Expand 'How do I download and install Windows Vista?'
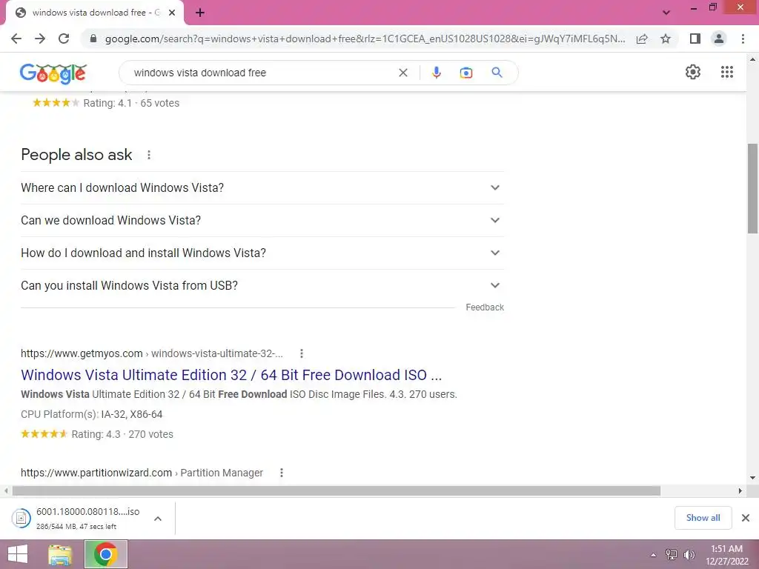The height and width of the screenshot is (569, 759). [262, 253]
